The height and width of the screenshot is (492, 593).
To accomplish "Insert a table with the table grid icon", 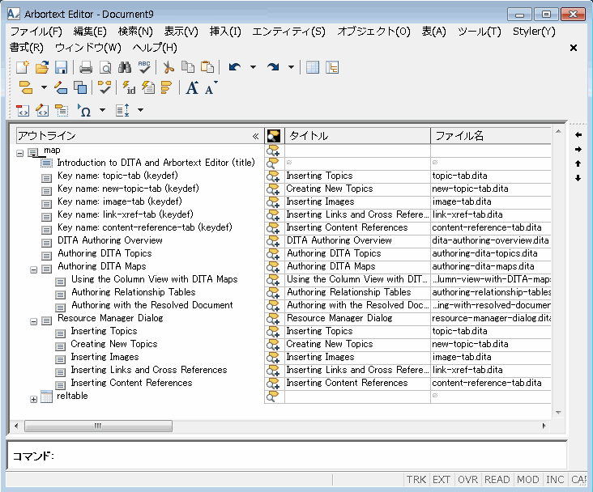I will (x=313, y=68).
